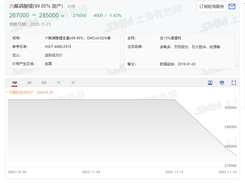The image size is (245, 183).
Task: Click the 订阅短信服务 subscribe button
Action: [x=211, y=6]
